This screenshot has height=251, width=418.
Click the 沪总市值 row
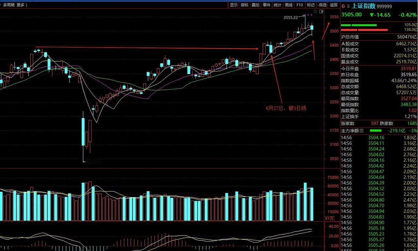[x=379, y=37]
